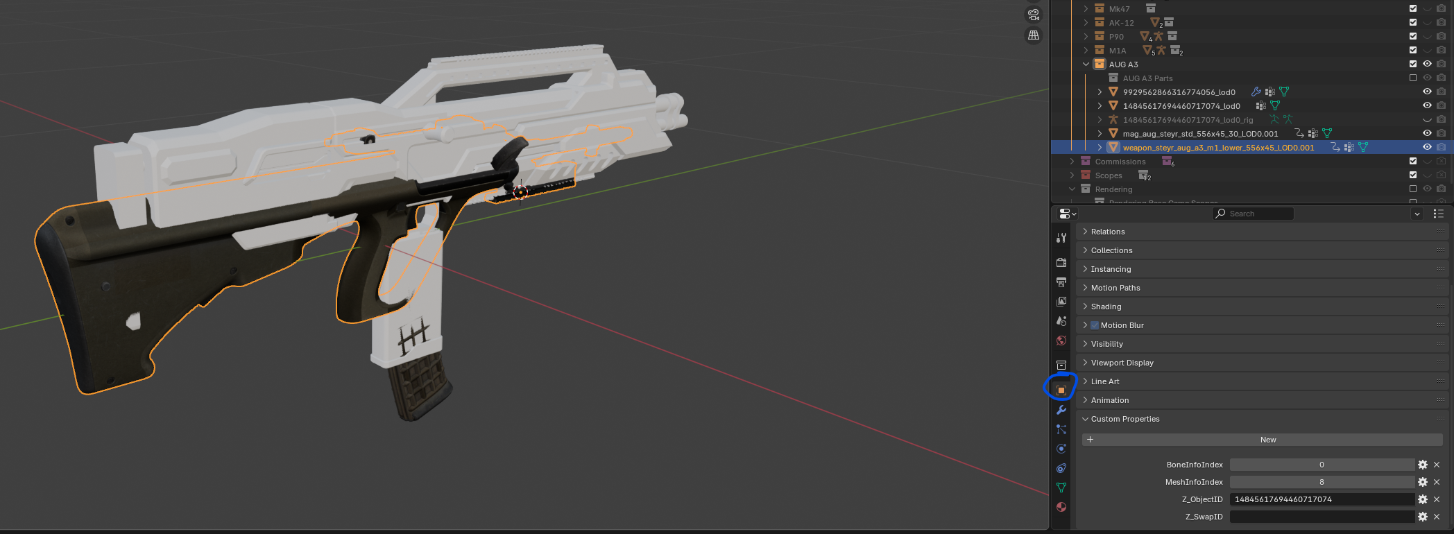Uncheck the AUG A3 collection checkbox
Image resolution: width=1454 pixels, height=534 pixels.
(x=1413, y=64)
